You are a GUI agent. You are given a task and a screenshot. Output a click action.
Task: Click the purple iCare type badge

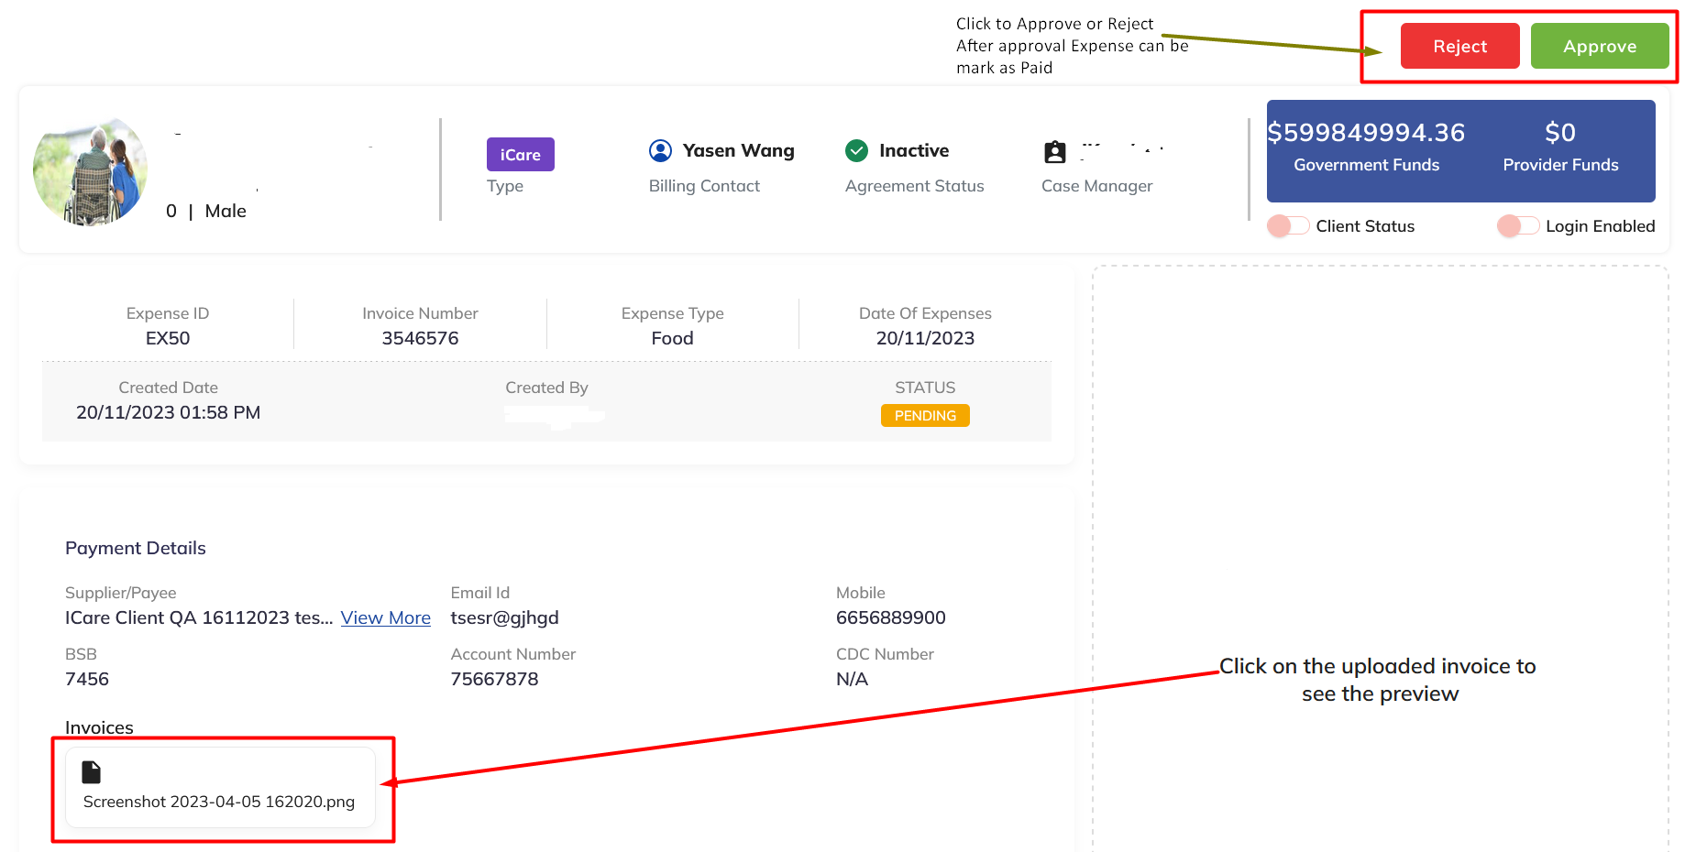click(520, 155)
